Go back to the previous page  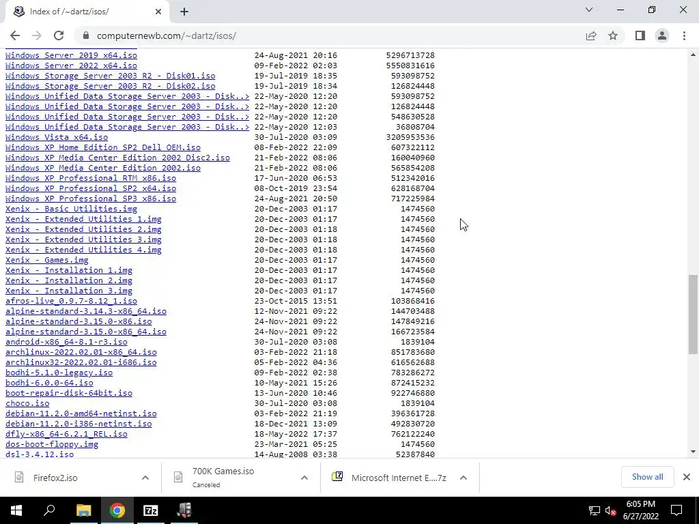point(15,35)
